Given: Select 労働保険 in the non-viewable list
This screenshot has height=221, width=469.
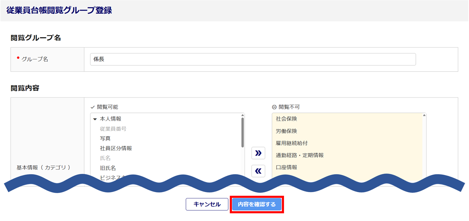Looking at the screenshot, I should 286,131.
